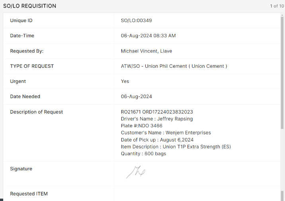Click the requester name Michael Vincent, Llave
This screenshot has height=201, width=285.
tap(146, 51)
